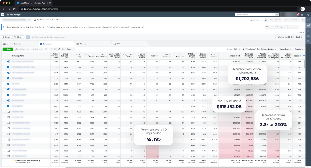This screenshot has height=168, width=311.
Task: Click the green Create button
Action: point(8,49)
